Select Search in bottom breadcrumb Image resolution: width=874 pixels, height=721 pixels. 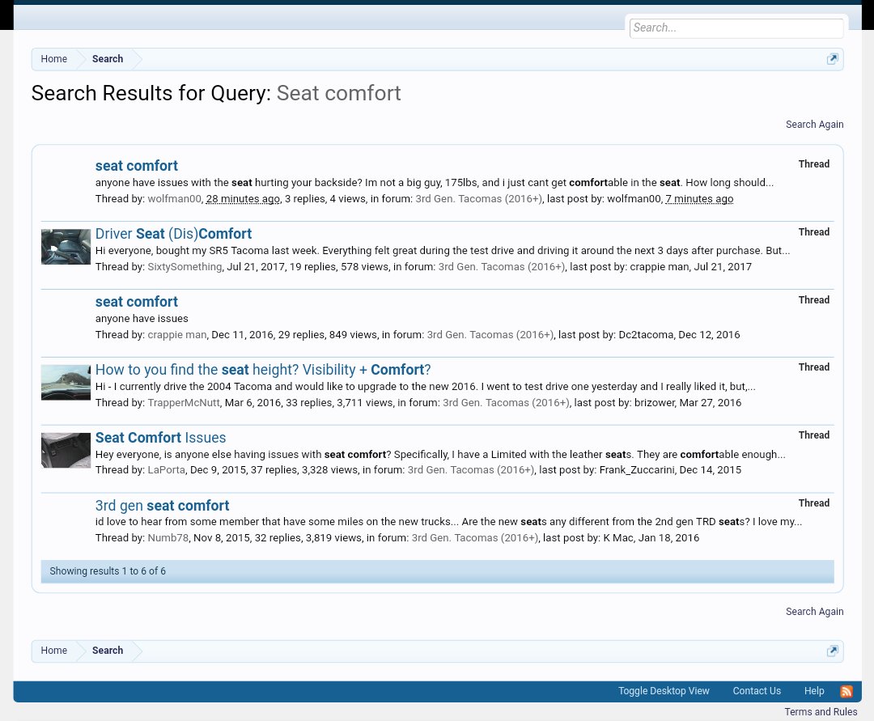point(108,651)
